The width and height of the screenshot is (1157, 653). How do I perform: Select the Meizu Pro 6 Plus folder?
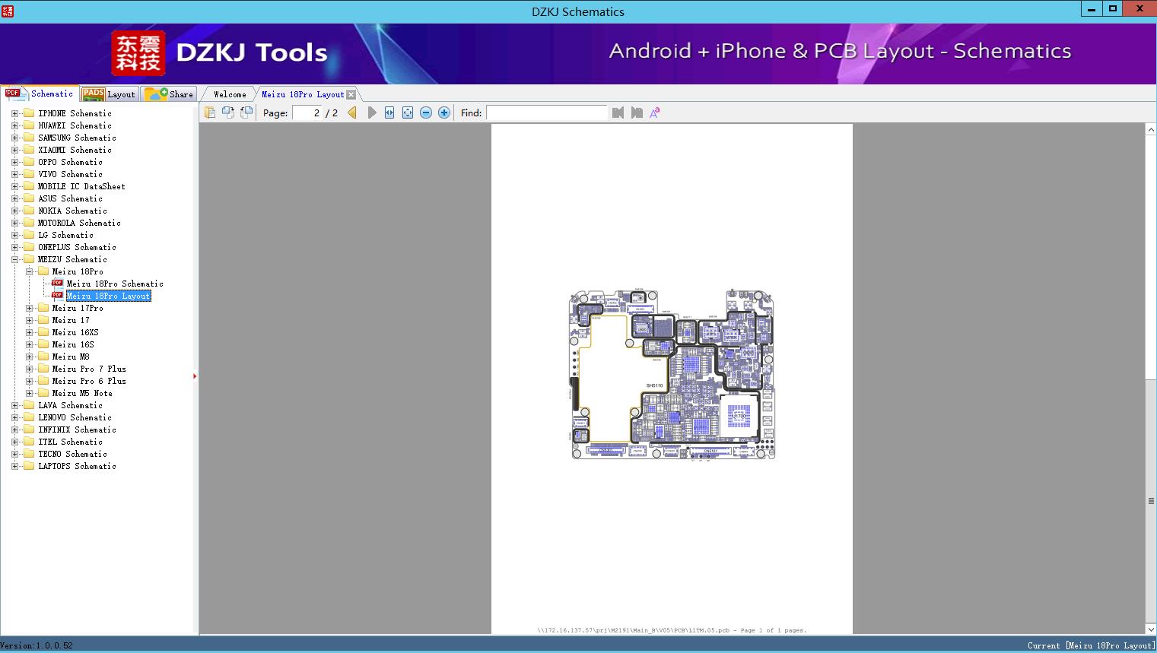pos(89,381)
